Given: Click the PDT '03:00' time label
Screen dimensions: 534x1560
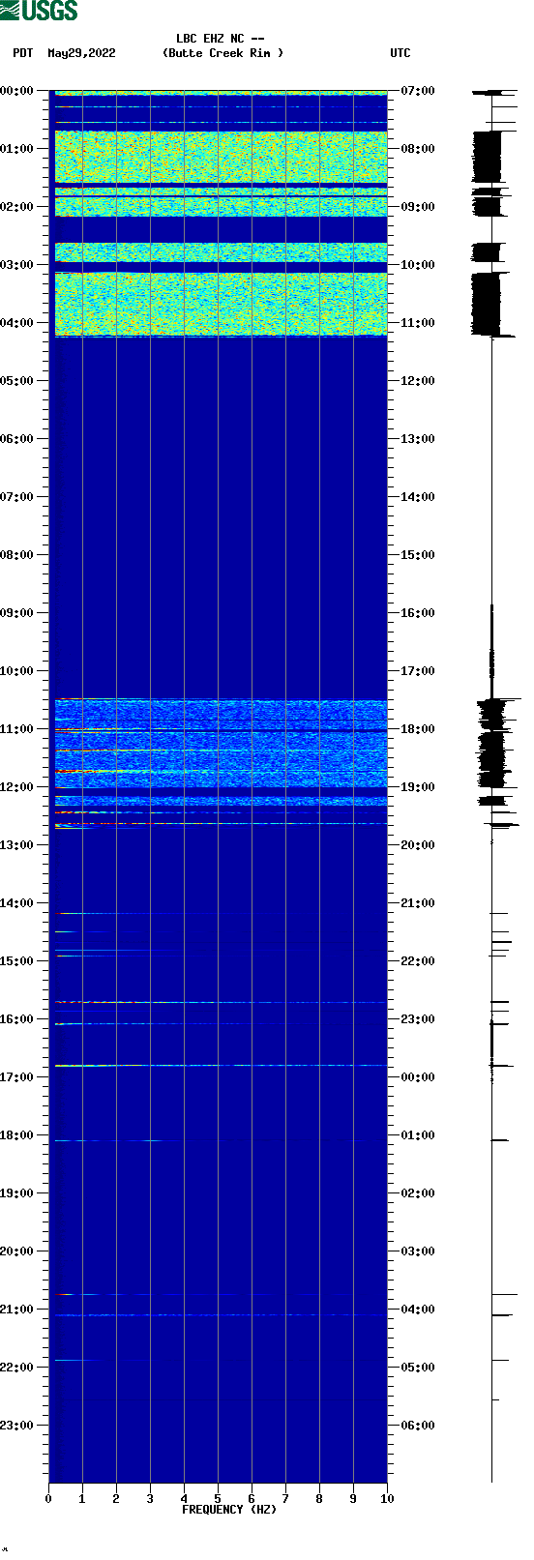Looking at the screenshot, I should tap(17, 265).
